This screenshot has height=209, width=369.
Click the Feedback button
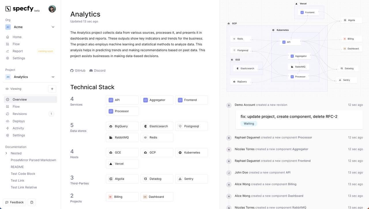[14, 202]
